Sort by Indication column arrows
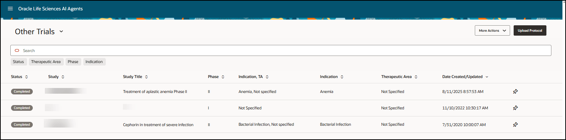The height and width of the screenshot is (140, 566). [342, 77]
